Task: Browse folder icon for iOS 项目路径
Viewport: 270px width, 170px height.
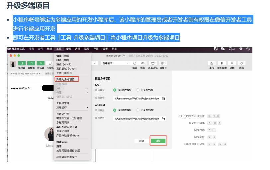Action: point(163,99)
